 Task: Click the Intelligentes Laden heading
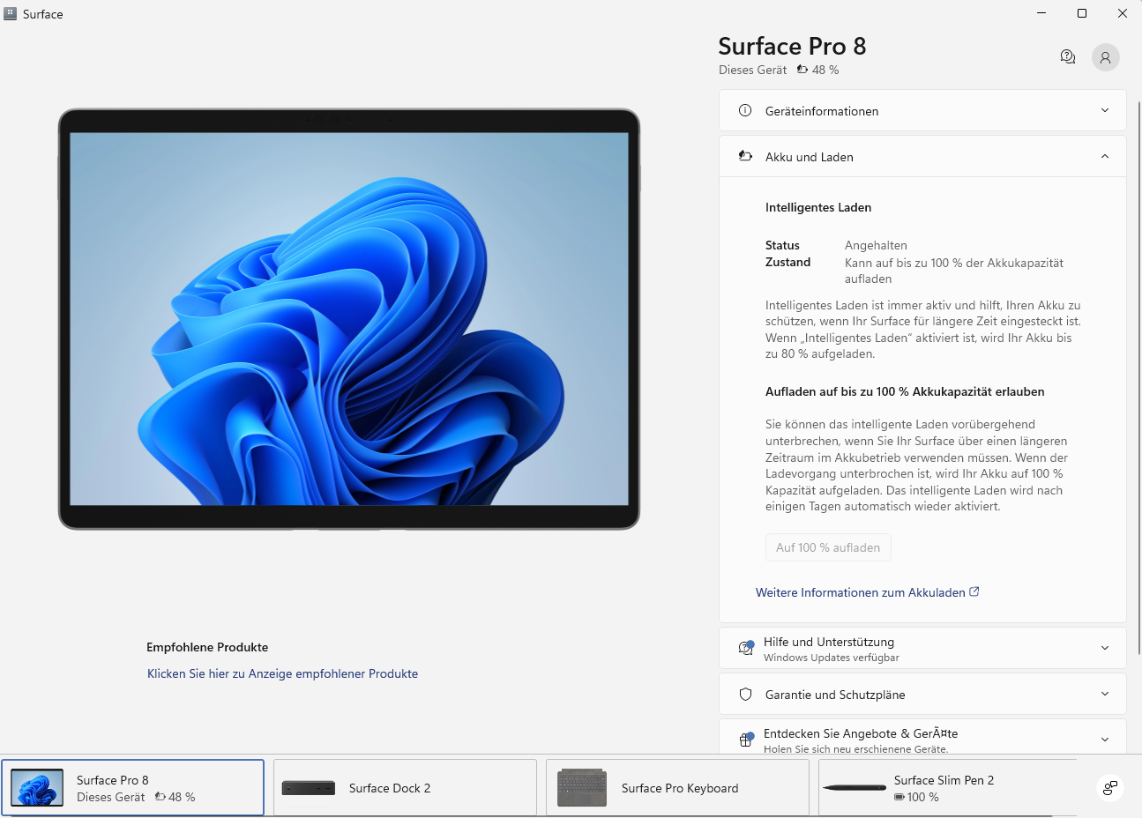(818, 207)
